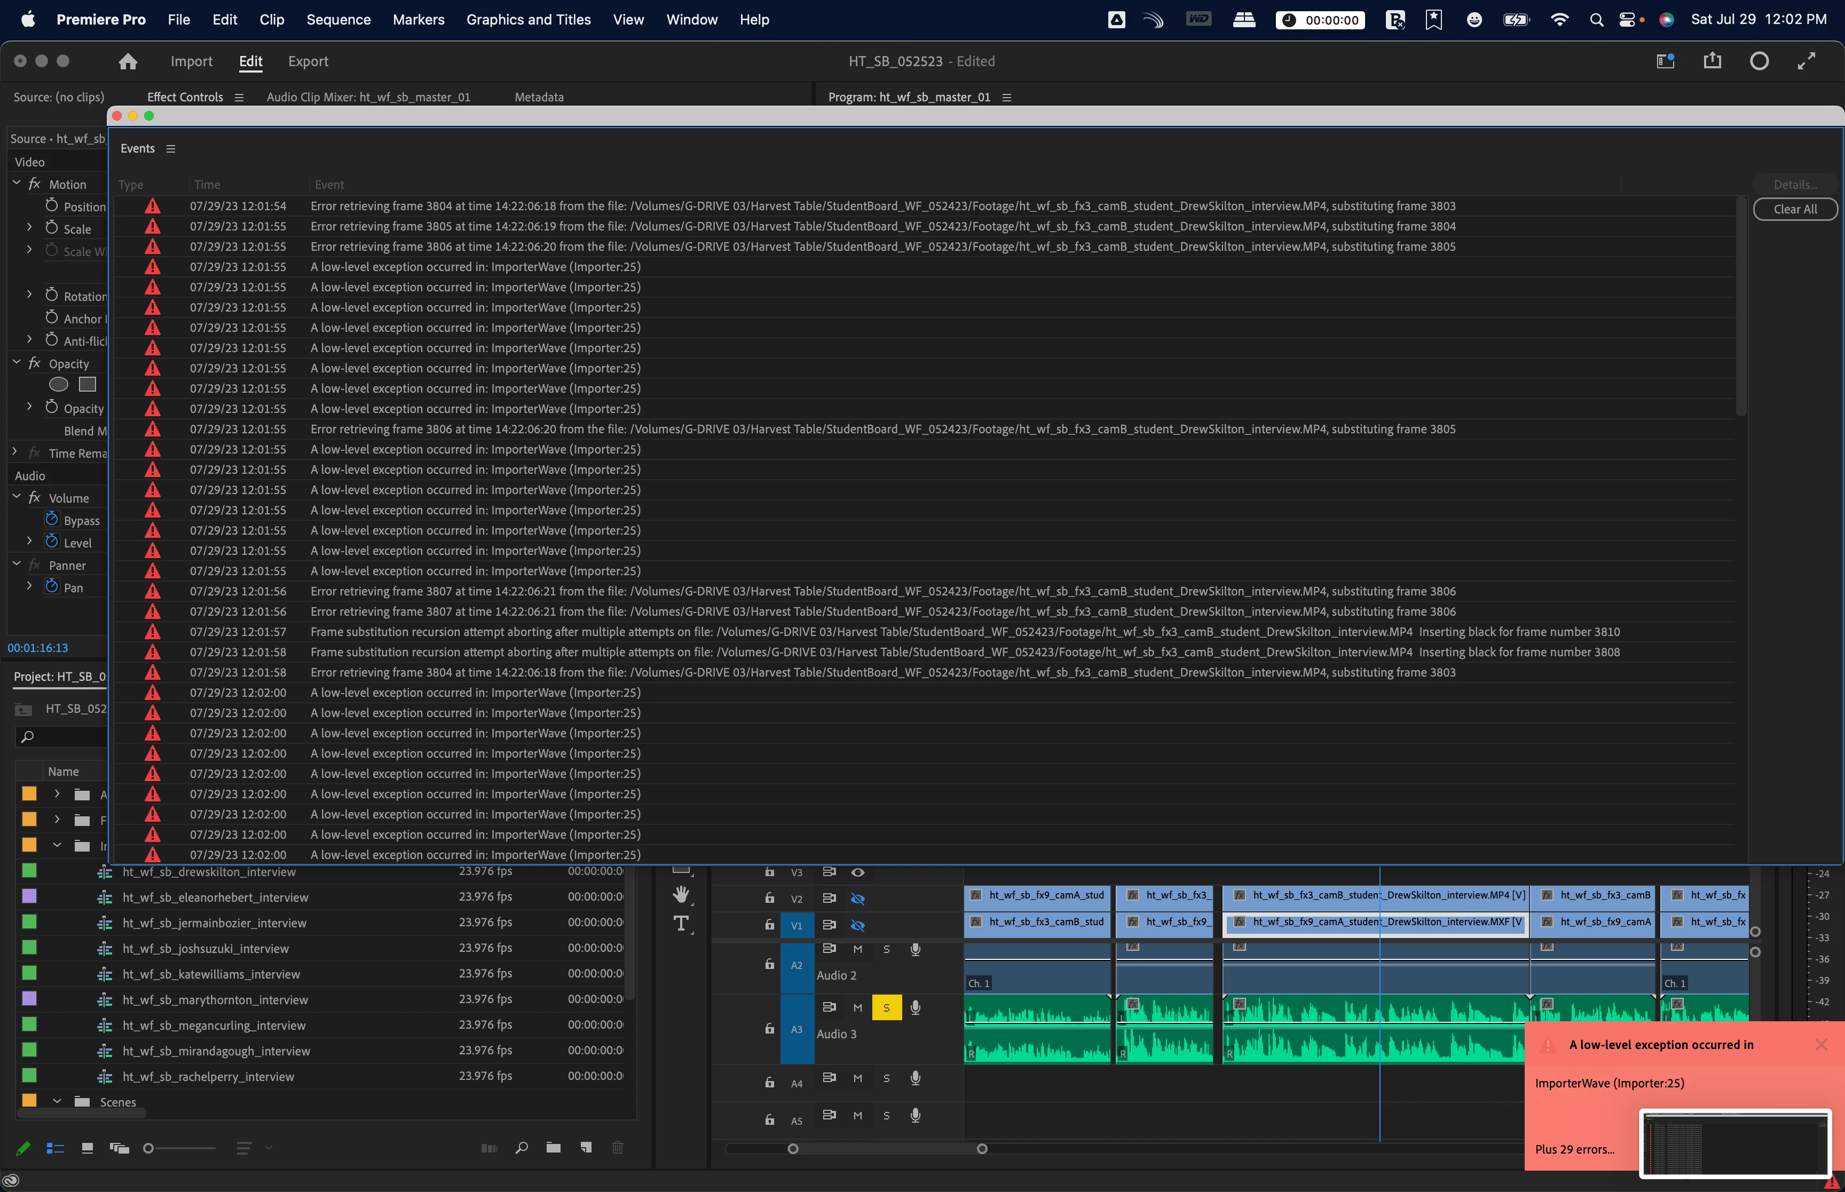Turn off Solo on the A3 track
Screen dimensions: 1845x1192
tap(887, 1008)
